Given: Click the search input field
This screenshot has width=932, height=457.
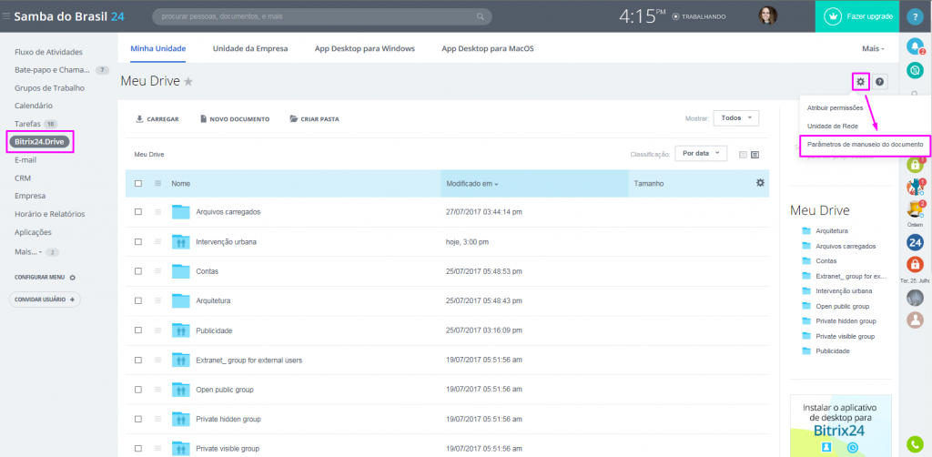Looking at the screenshot, I should click(321, 16).
